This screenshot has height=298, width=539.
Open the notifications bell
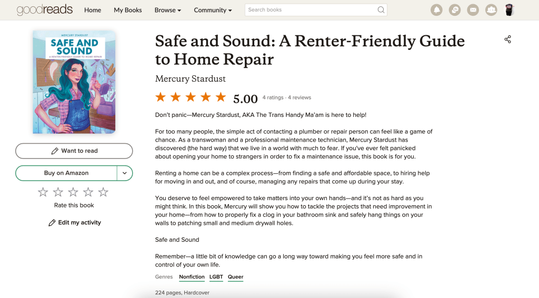click(x=436, y=10)
